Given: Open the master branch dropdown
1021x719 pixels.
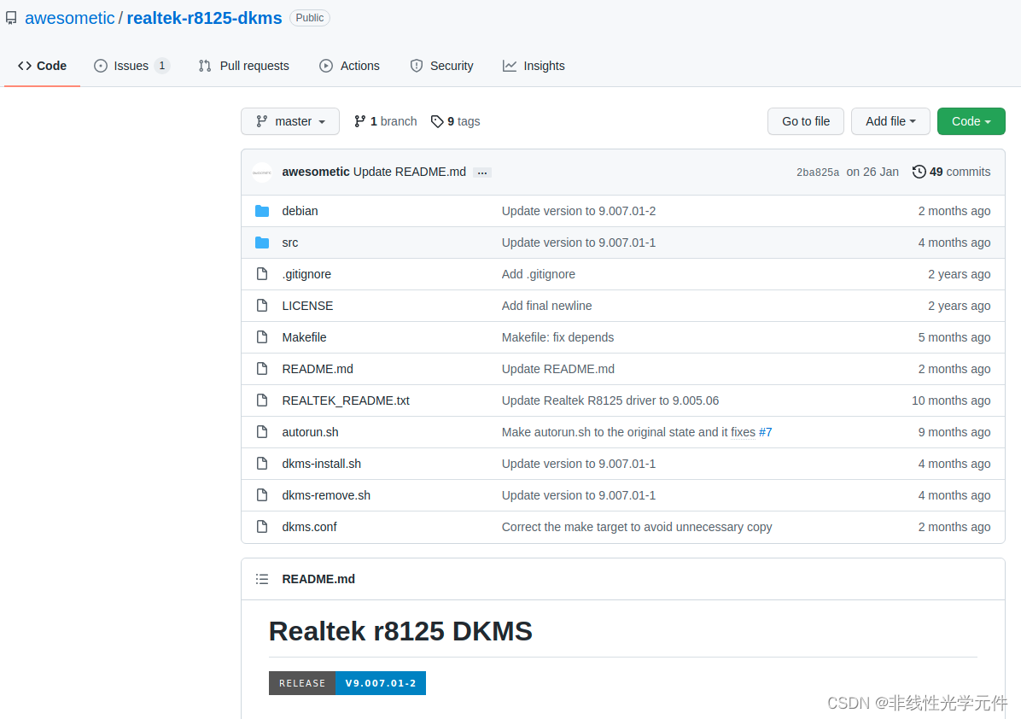Looking at the screenshot, I should (289, 121).
